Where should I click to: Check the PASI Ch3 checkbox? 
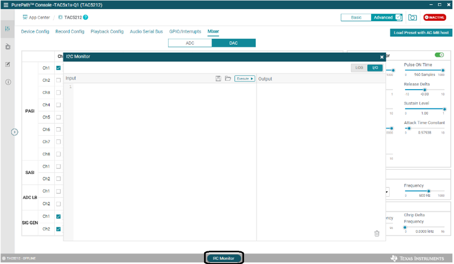[x=58, y=93]
